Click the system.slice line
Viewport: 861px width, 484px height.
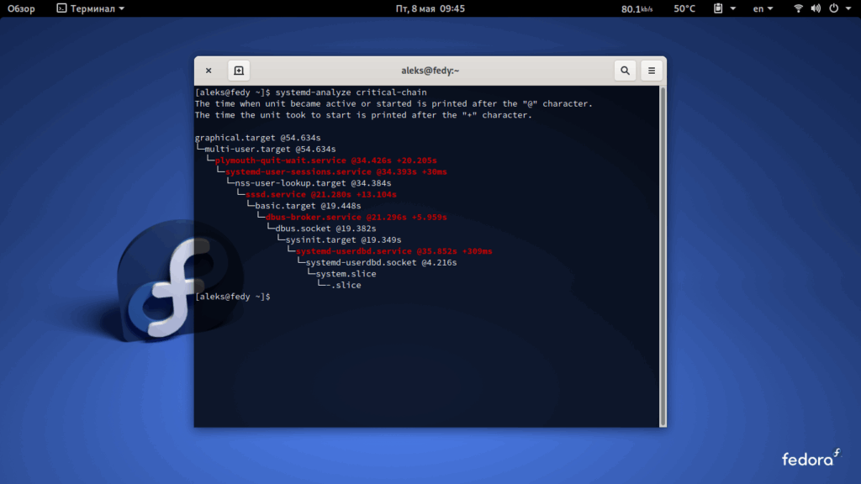tap(346, 274)
